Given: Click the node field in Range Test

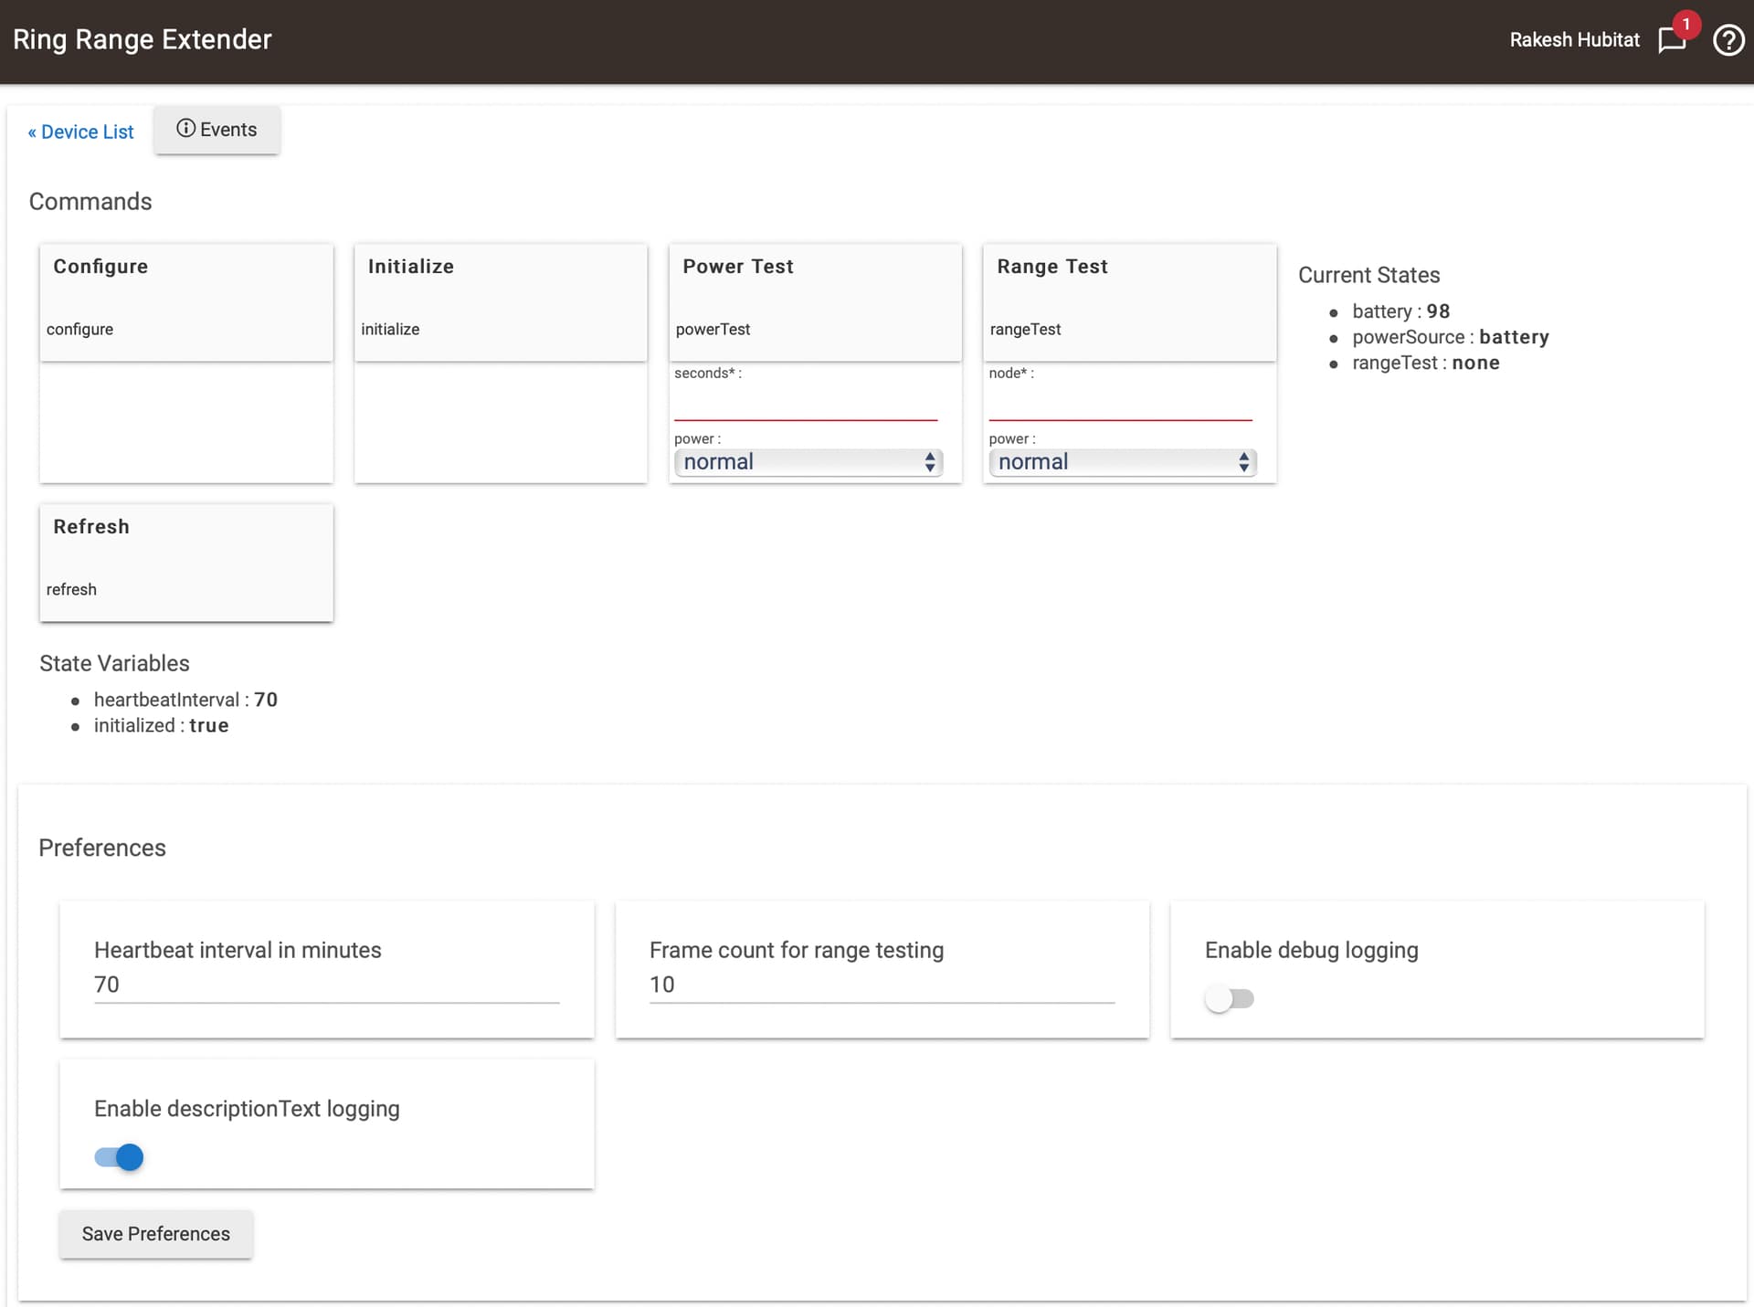Looking at the screenshot, I should 1119,404.
